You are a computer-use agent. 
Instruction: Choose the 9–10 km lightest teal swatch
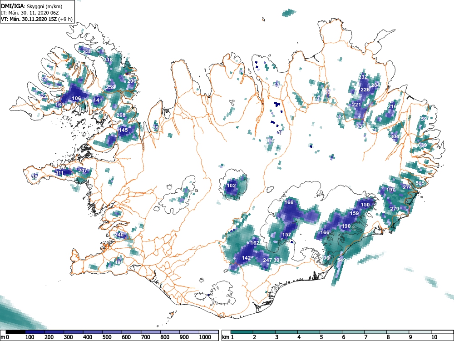pos(420,332)
